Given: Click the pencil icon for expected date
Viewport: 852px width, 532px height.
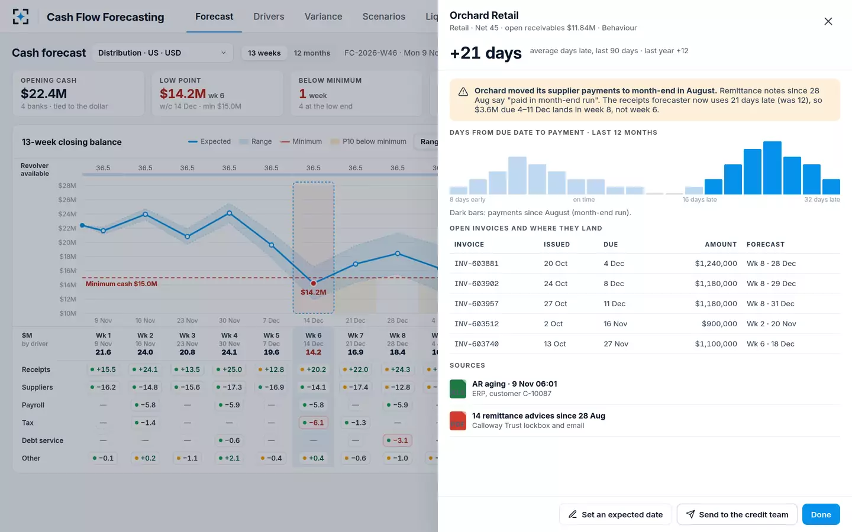Looking at the screenshot, I should [573, 514].
